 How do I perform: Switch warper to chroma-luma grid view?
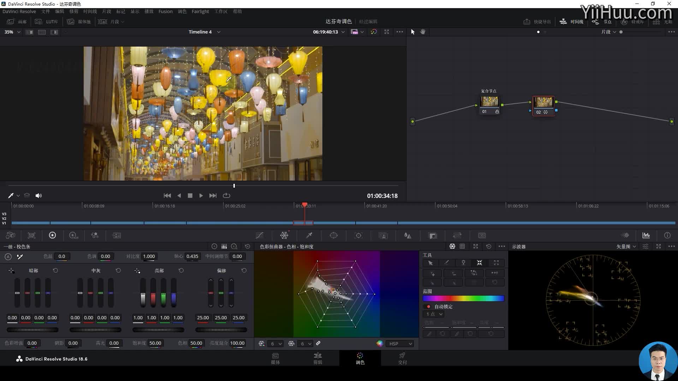click(462, 246)
